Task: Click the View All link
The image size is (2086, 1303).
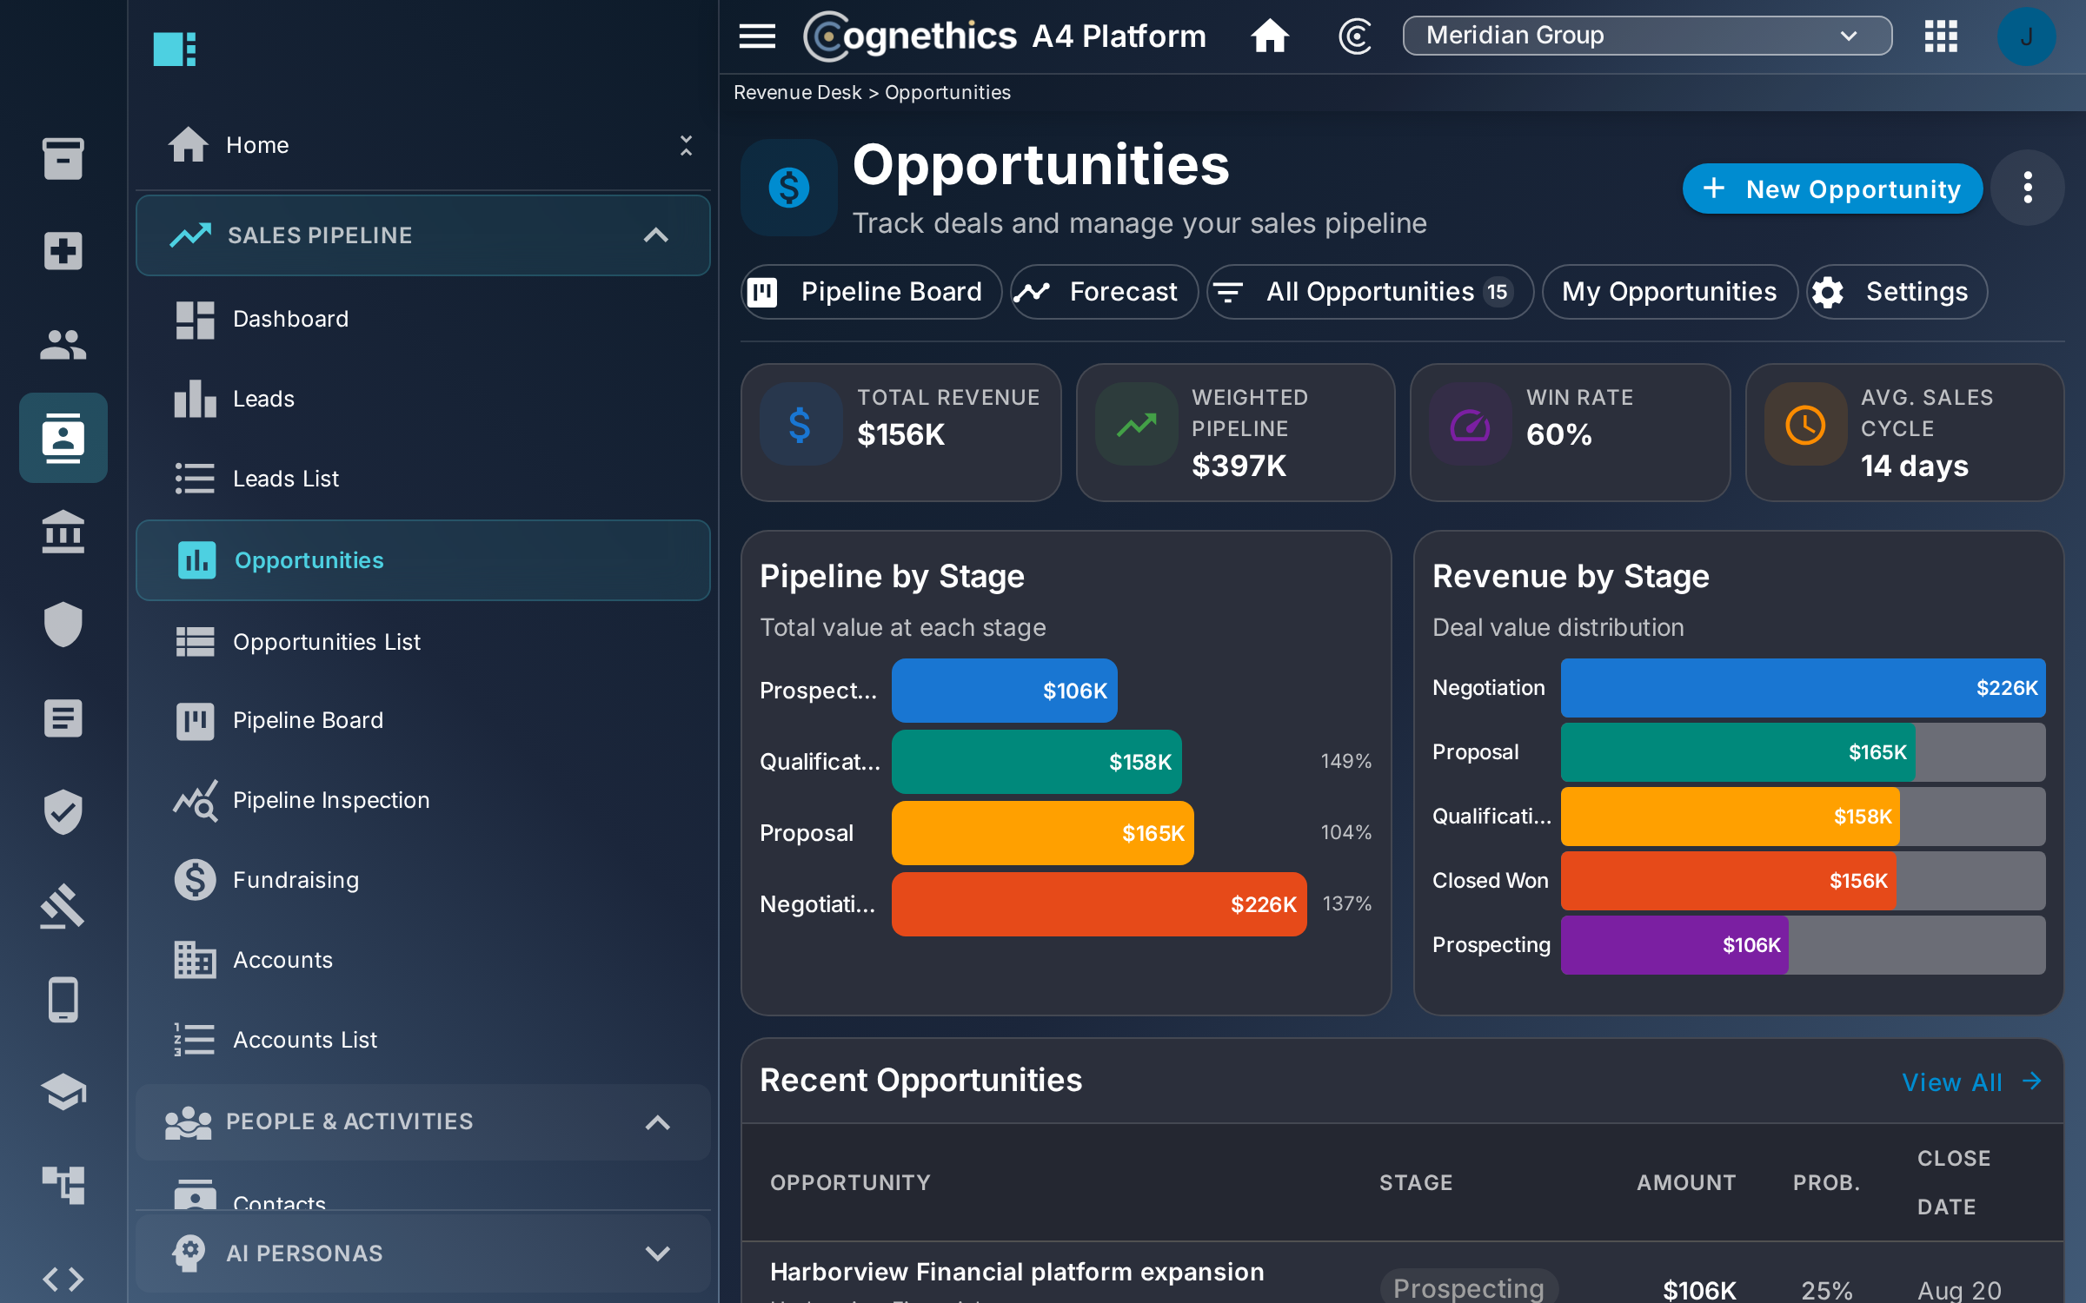Action: click(x=1971, y=1082)
